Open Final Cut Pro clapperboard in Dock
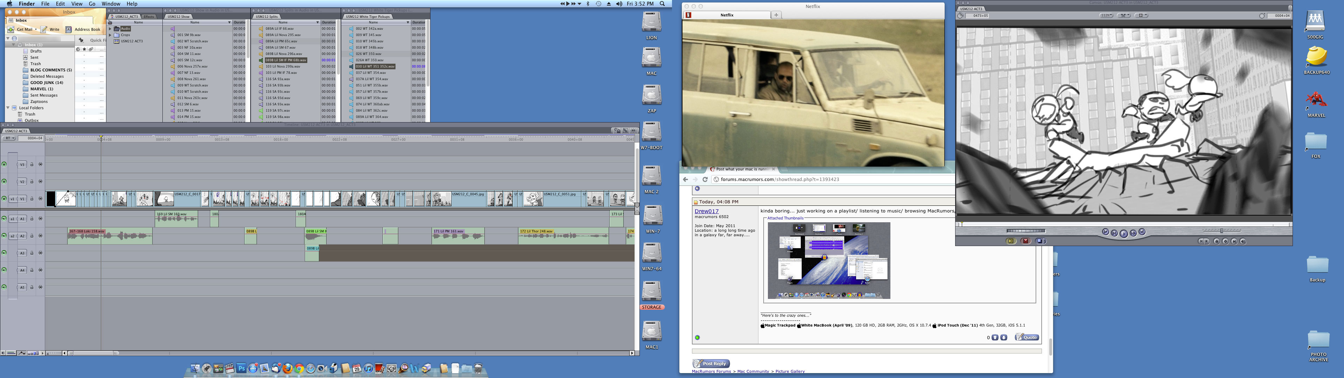The width and height of the screenshot is (1344, 378). click(230, 369)
